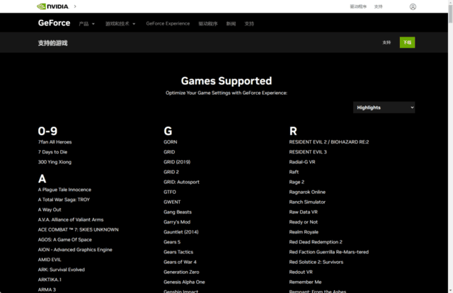Click the chevron beside NVIDIA logo

[75, 6]
